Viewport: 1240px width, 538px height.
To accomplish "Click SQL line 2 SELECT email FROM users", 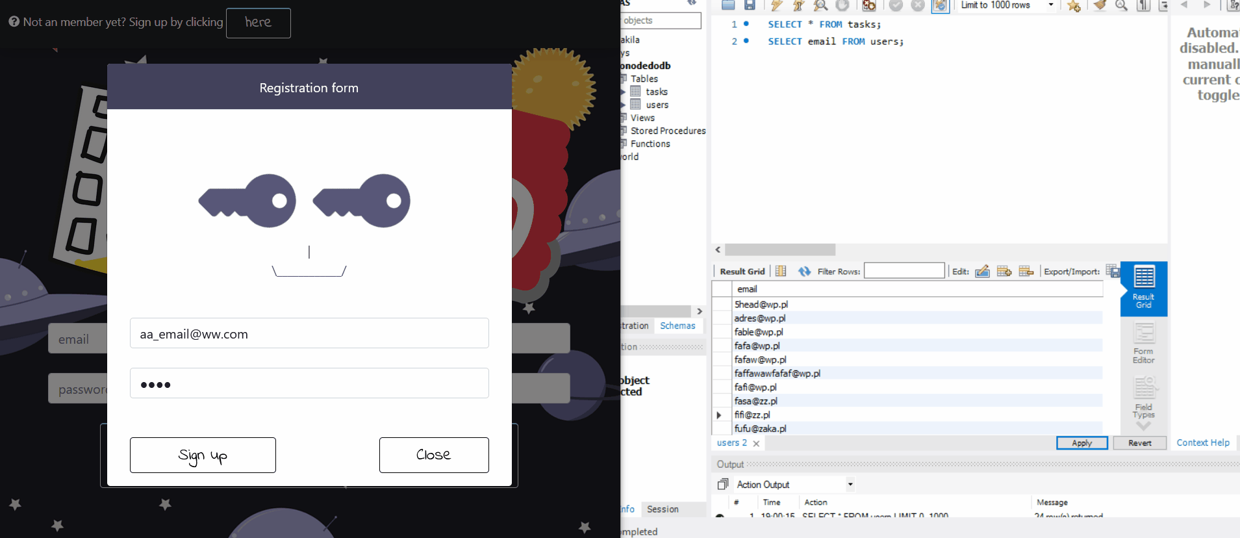I will [835, 41].
